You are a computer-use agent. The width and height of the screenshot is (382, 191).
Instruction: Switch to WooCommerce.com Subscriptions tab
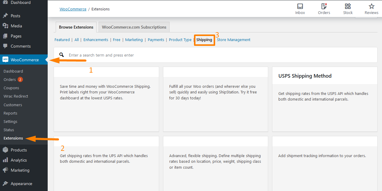pyautogui.click(x=134, y=27)
